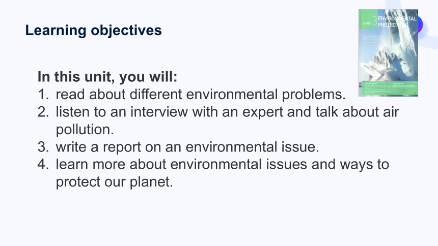
Task: Click "ENVIRONMENTAL PROTECTION" title on the book cover
Action: pyautogui.click(x=397, y=22)
